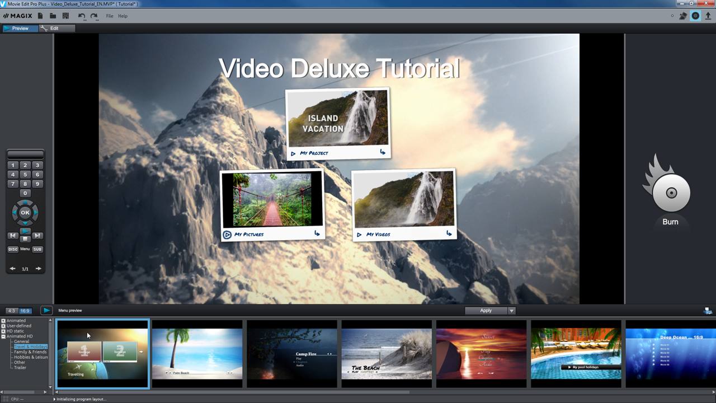716x403 pixels.
Task: Select the 4:3 aspect ratio
Action: point(12,311)
